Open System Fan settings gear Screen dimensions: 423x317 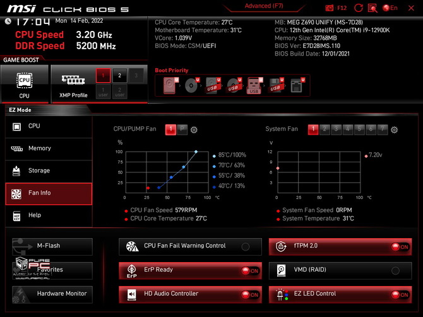(x=394, y=130)
